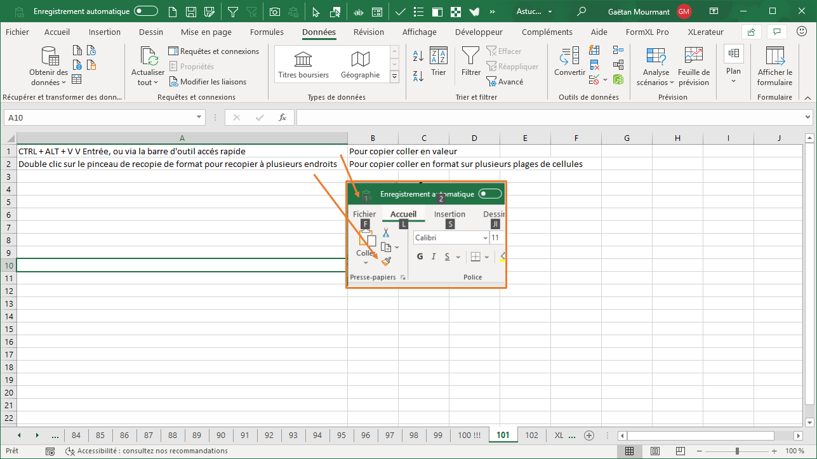
Task: Select sheet tab 100 !!!
Action: click(469, 435)
